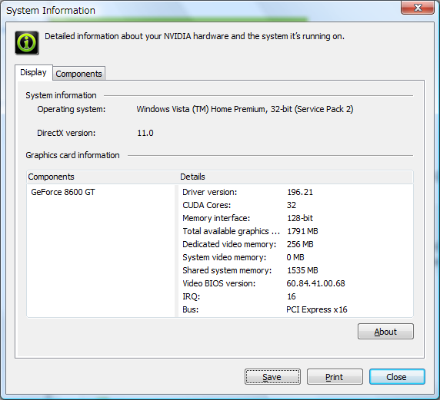Close the System Information dialog

tap(397, 377)
